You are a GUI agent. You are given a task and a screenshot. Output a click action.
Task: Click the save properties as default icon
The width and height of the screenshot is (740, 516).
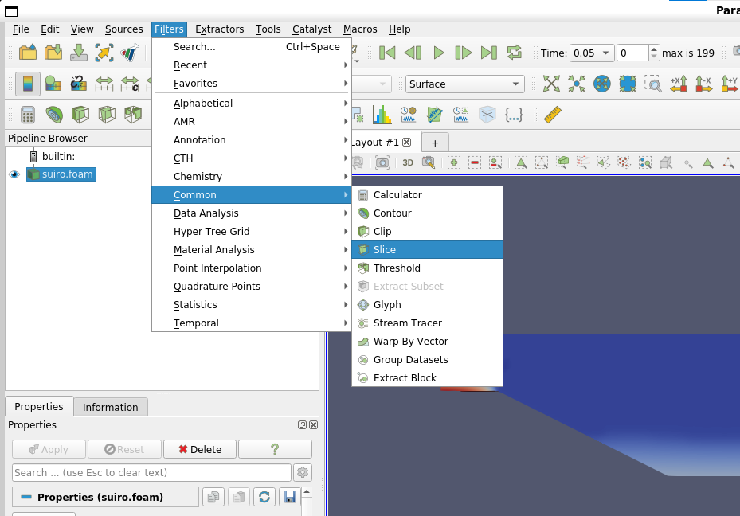pyautogui.click(x=290, y=497)
